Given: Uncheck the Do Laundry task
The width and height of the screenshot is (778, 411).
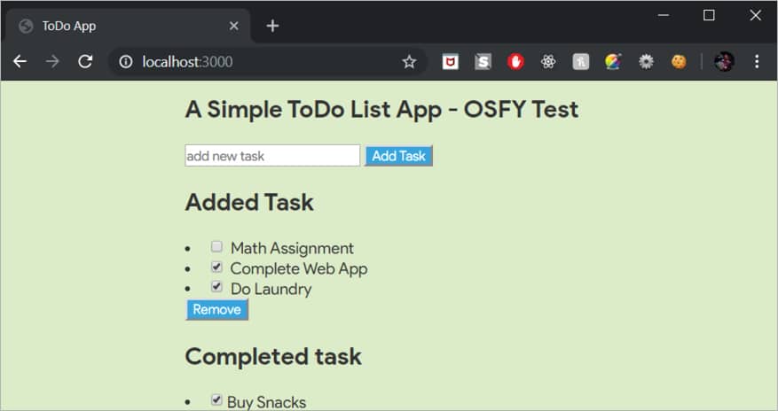Looking at the screenshot, I should [x=216, y=287].
